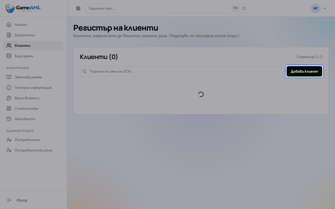Click the magnifier icon in top search bar
This screenshot has width=335, height=209.
(x=244, y=8)
